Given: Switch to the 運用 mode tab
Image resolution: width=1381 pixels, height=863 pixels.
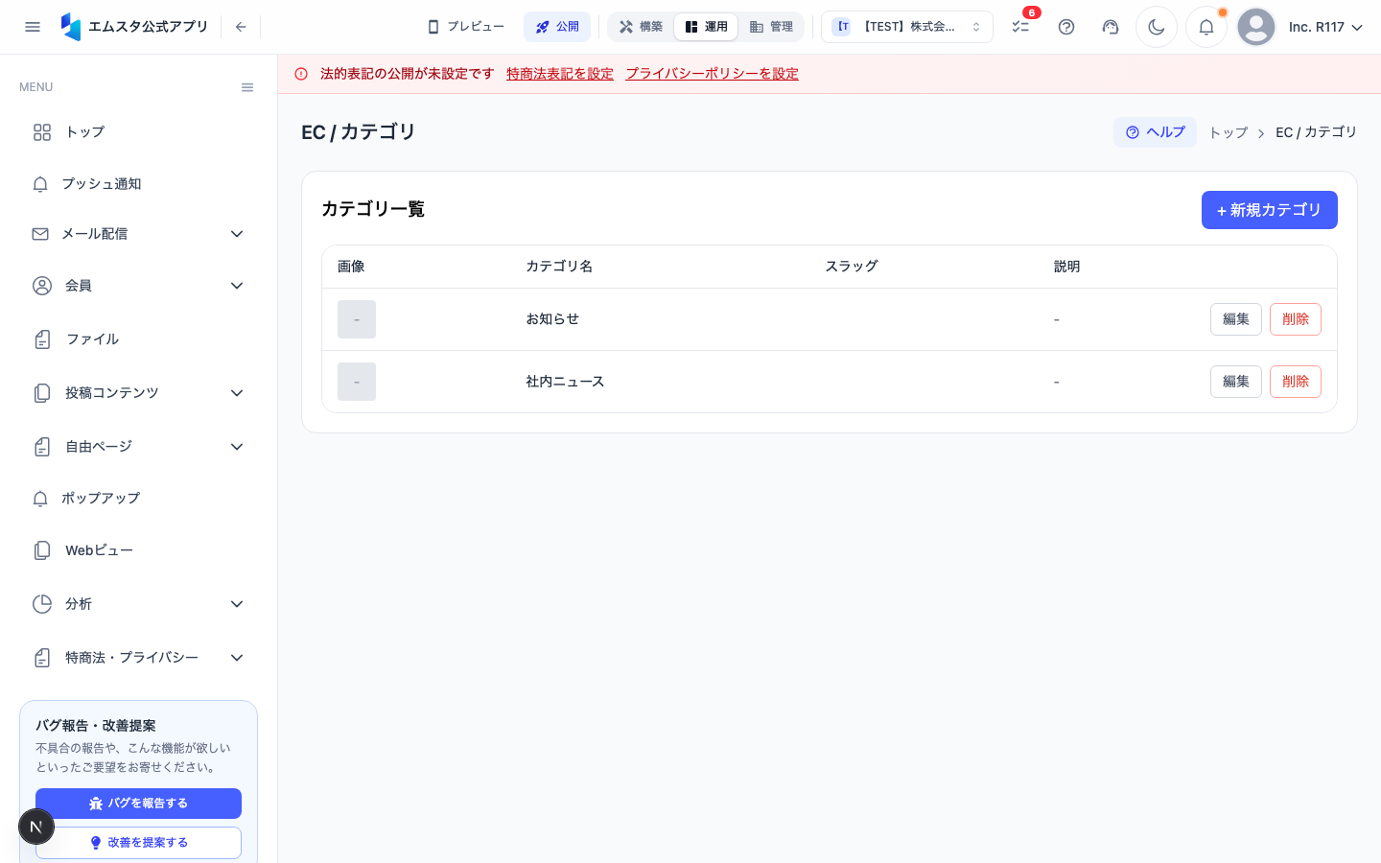Looking at the screenshot, I should 706,27.
